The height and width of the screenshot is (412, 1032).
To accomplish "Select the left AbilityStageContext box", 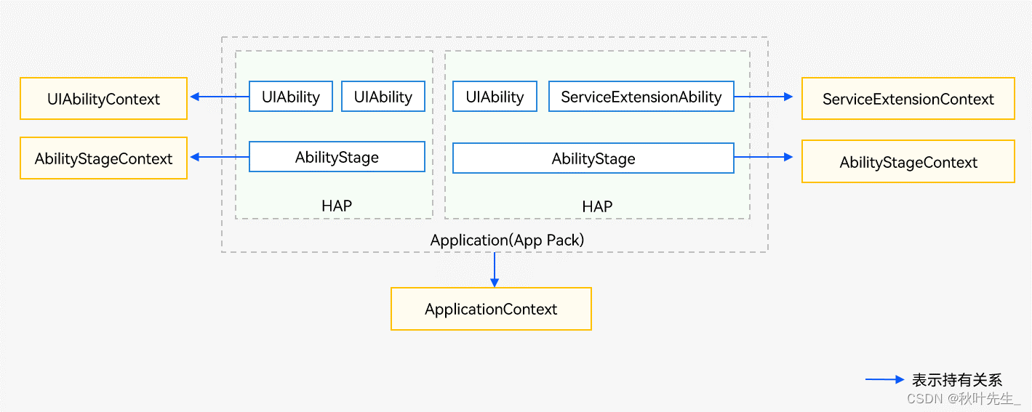I will coord(103,158).
